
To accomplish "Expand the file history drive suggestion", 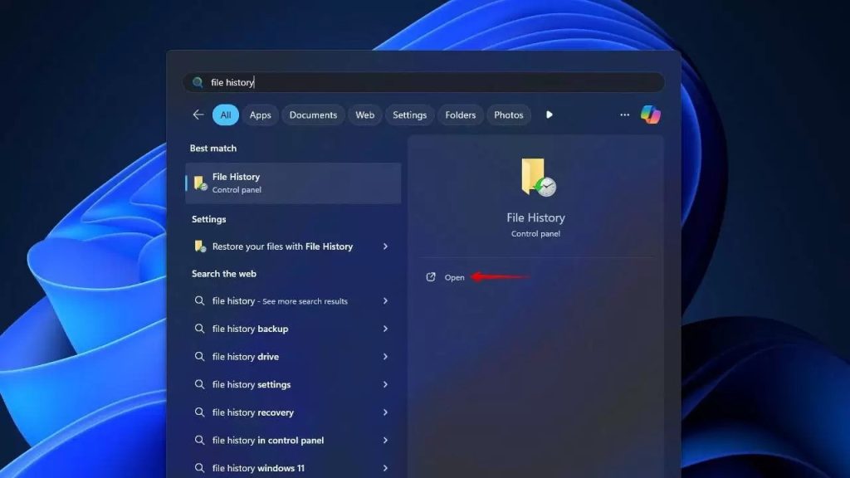I will [x=386, y=357].
